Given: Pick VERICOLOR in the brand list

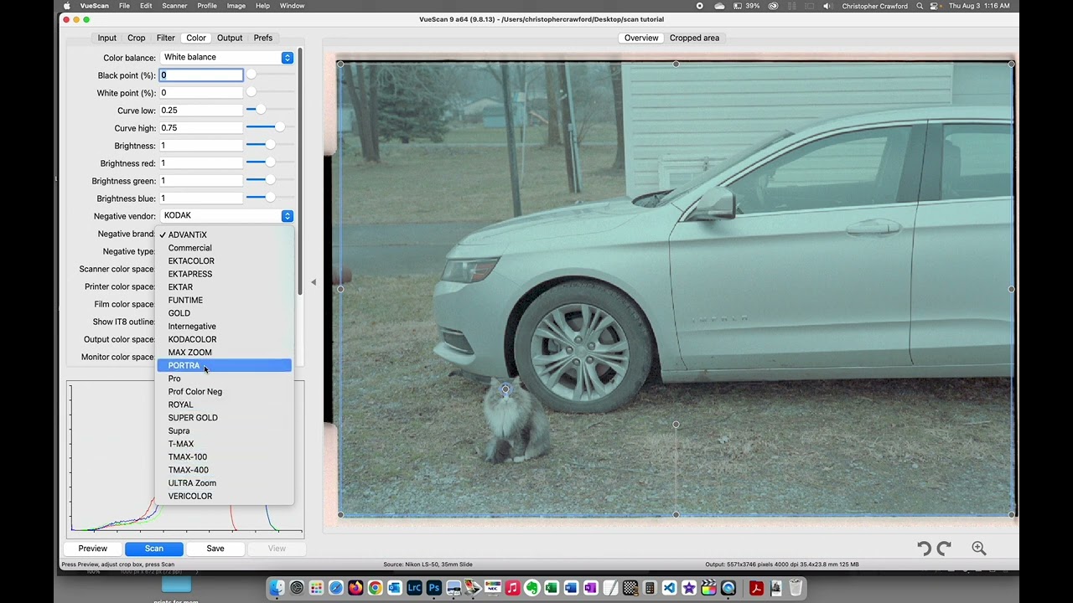Looking at the screenshot, I should coord(225,496).
